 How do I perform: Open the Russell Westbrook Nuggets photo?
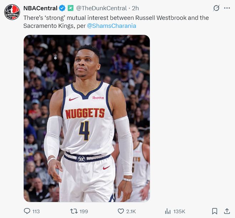(87, 118)
